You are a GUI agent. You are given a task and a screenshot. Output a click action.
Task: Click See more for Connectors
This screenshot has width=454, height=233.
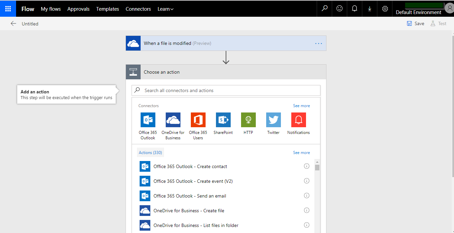coord(301,106)
